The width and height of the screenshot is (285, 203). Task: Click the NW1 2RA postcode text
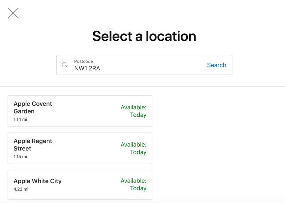coord(87,68)
